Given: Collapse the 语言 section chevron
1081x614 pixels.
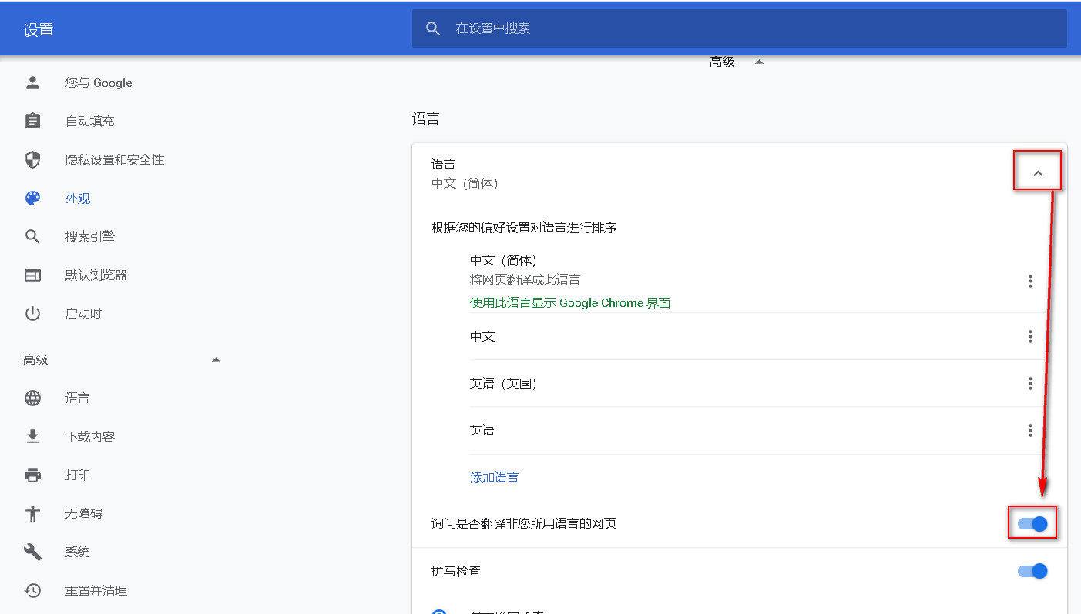Looking at the screenshot, I should 1037,170.
